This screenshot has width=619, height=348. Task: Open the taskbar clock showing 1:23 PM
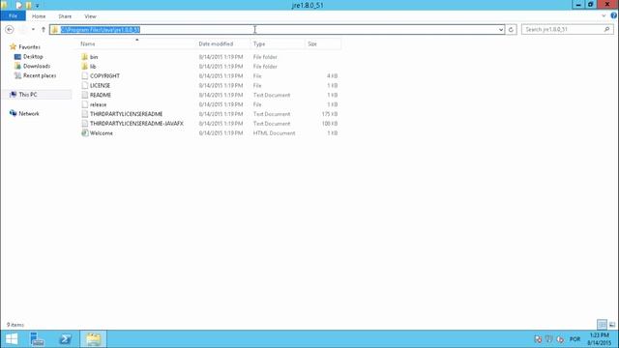(600, 339)
